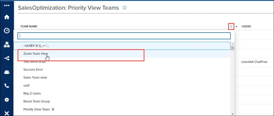Open the app launcher dots menu
Viewport: 274px width, 116px height.
click(x=7, y=6)
